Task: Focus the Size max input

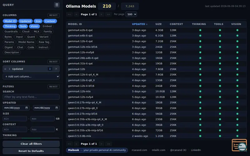Action: [x=42, y=119]
